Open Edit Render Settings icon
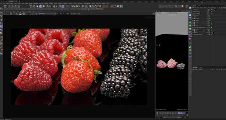 click(x=121, y=6)
